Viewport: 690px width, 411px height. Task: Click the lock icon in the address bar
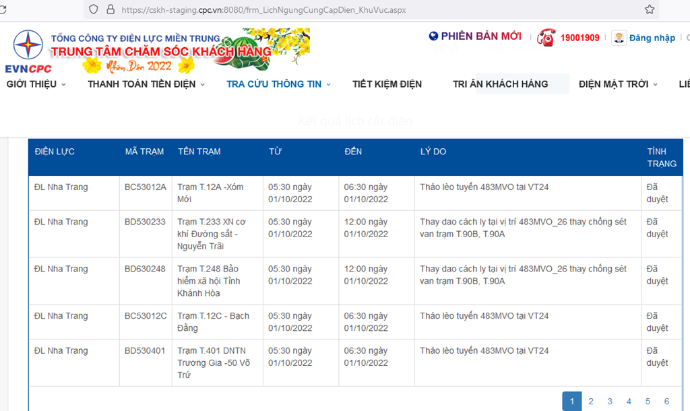(x=111, y=9)
